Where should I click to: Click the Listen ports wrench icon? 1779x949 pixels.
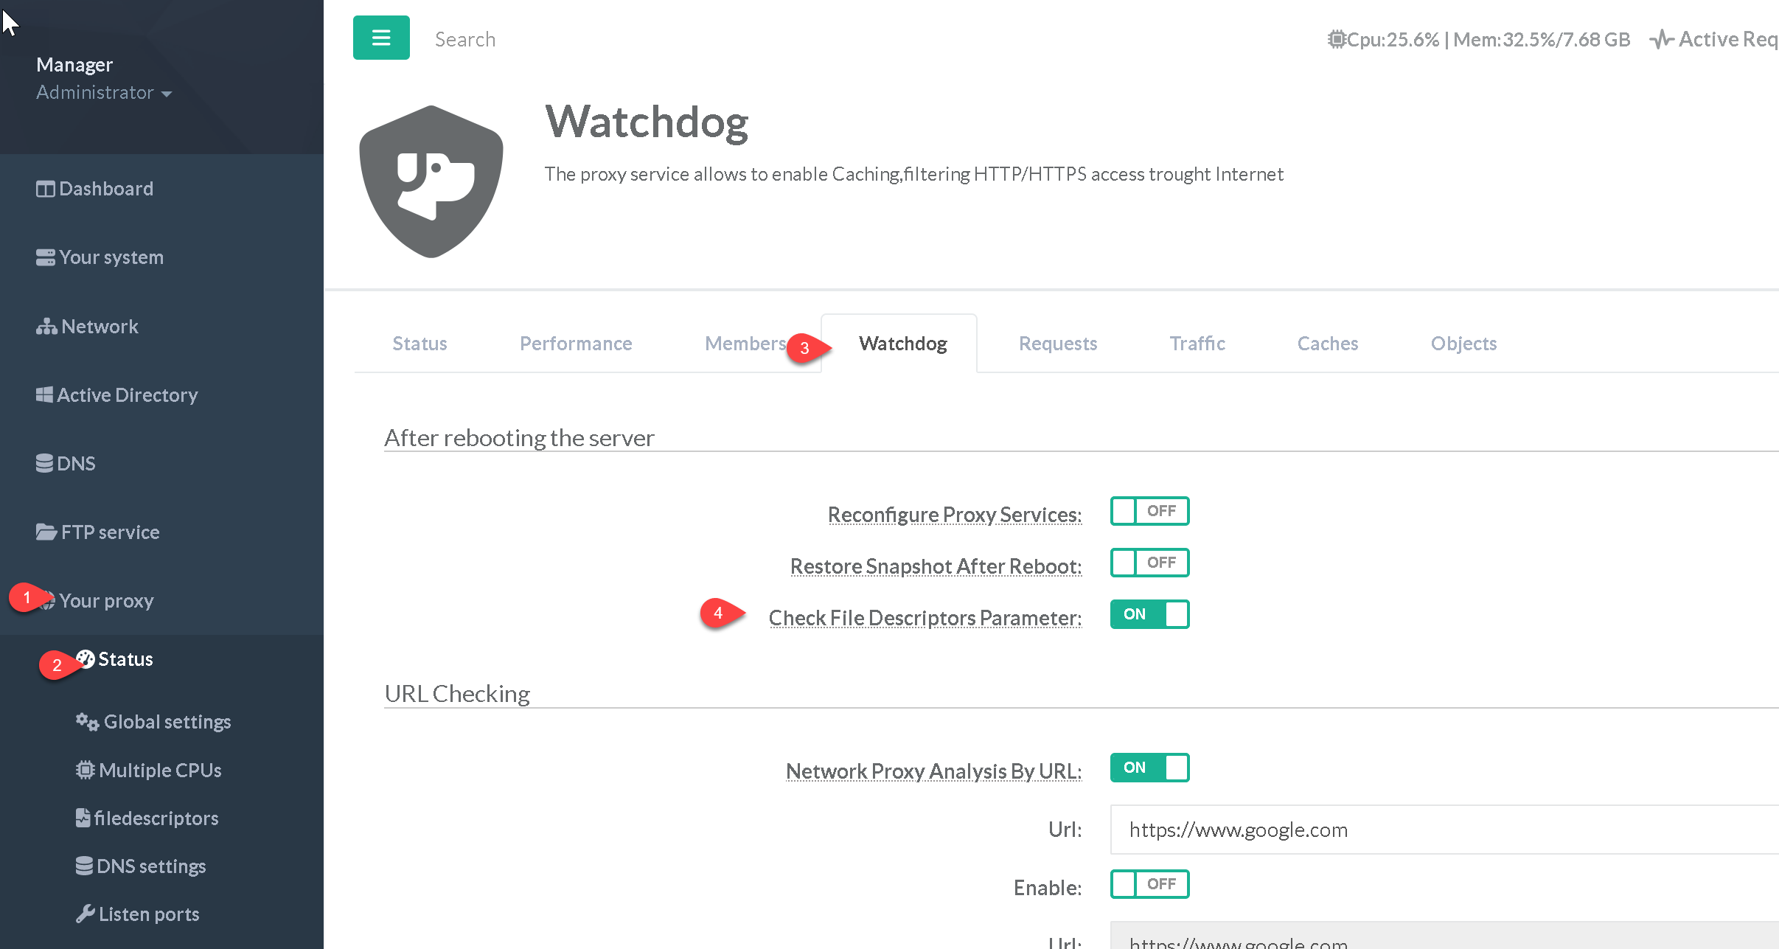tap(85, 914)
